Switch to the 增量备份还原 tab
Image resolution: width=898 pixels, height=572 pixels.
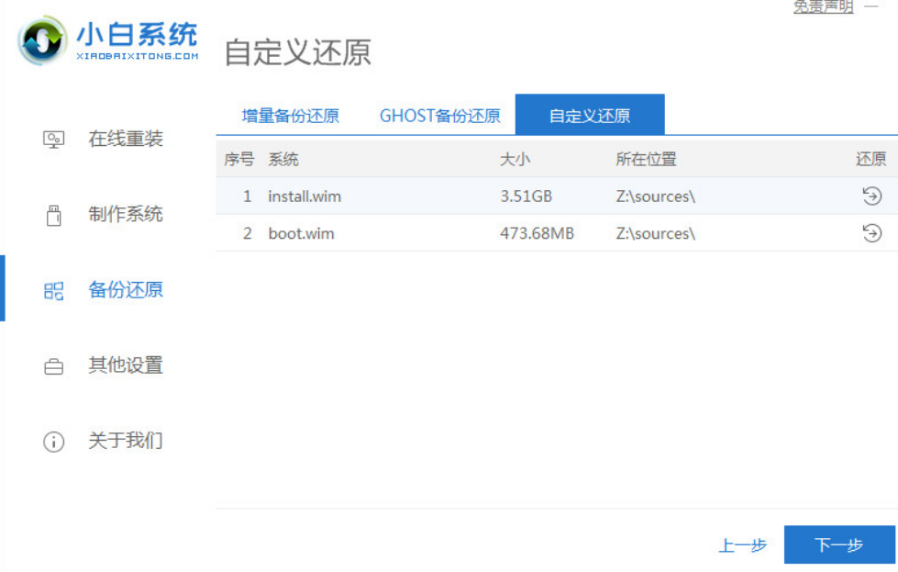point(290,116)
